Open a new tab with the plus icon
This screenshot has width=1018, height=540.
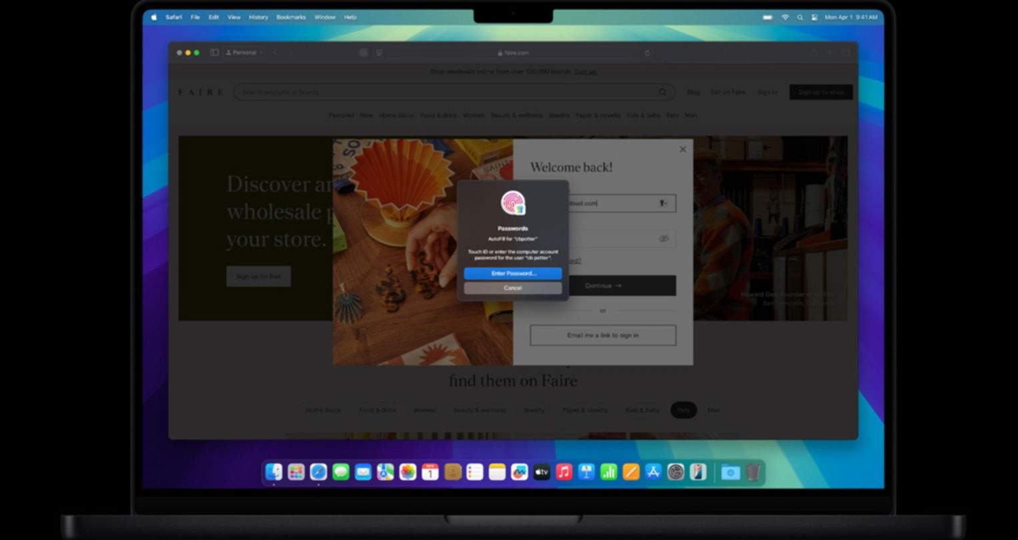tap(829, 53)
